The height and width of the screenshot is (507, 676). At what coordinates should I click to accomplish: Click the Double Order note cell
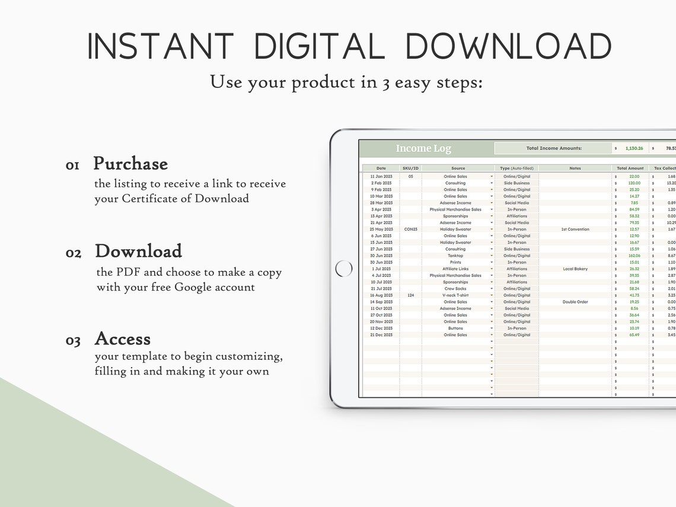click(575, 302)
